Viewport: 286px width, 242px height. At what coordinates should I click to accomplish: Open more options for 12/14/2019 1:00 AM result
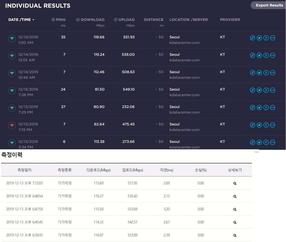pyautogui.click(x=272, y=38)
